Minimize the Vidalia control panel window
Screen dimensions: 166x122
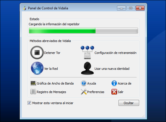point(121,8)
